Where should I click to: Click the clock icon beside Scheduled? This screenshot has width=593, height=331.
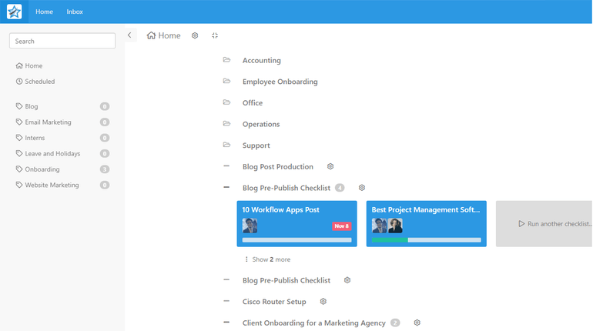[x=19, y=82]
